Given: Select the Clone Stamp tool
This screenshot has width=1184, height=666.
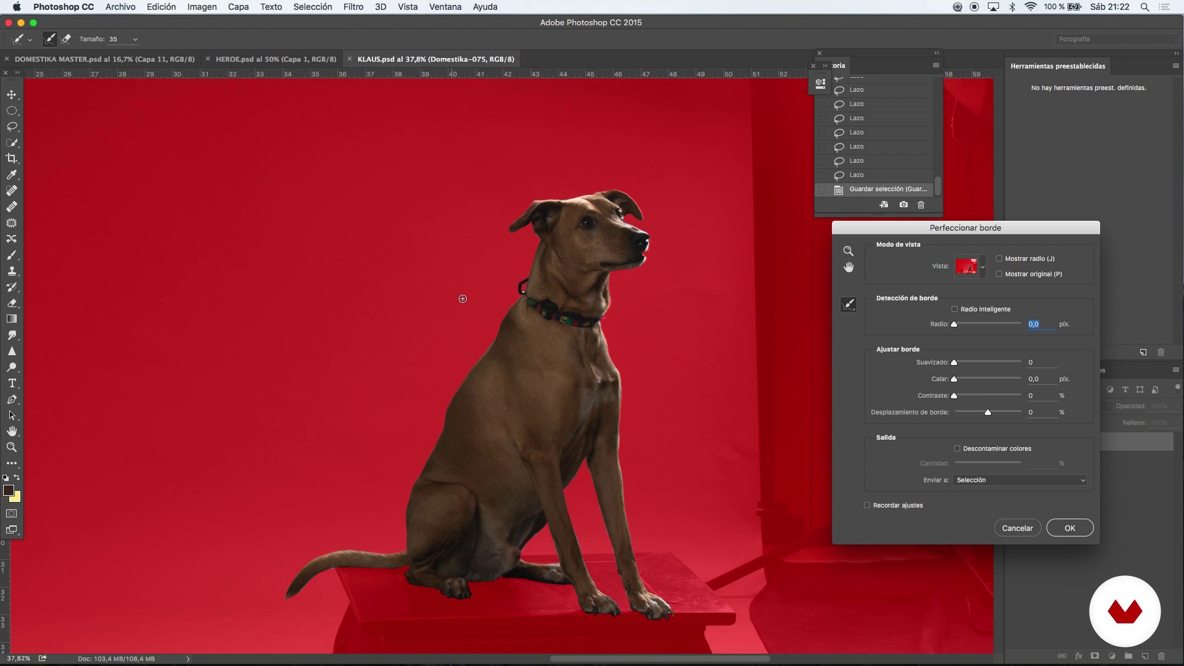Looking at the screenshot, I should click(12, 271).
